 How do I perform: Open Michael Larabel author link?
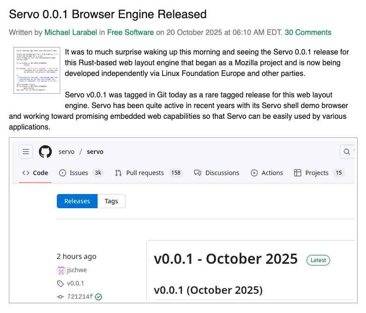(x=71, y=33)
